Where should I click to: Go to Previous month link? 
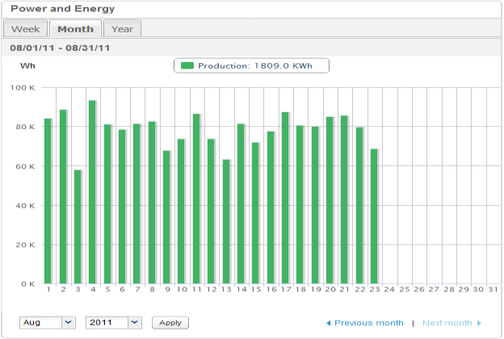368,323
